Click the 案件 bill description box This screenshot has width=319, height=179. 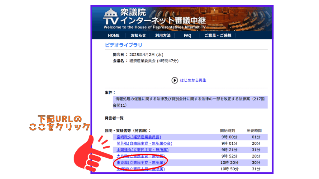click(x=190, y=102)
